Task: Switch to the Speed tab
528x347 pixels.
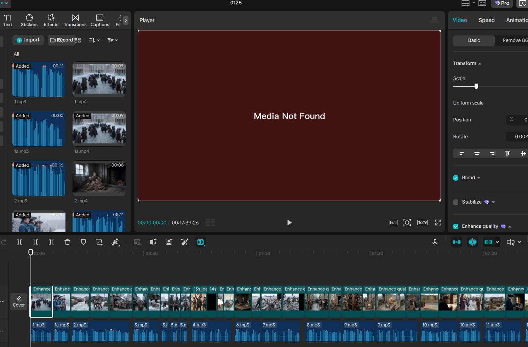Action: 486,20
